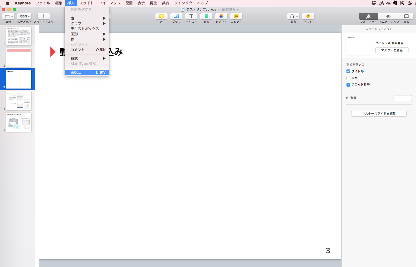
Task: Expand the 背景 disclosure triangle
Action: coord(347,98)
